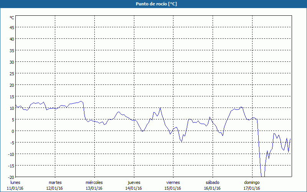Select the -10 y-axis label

point(11,154)
